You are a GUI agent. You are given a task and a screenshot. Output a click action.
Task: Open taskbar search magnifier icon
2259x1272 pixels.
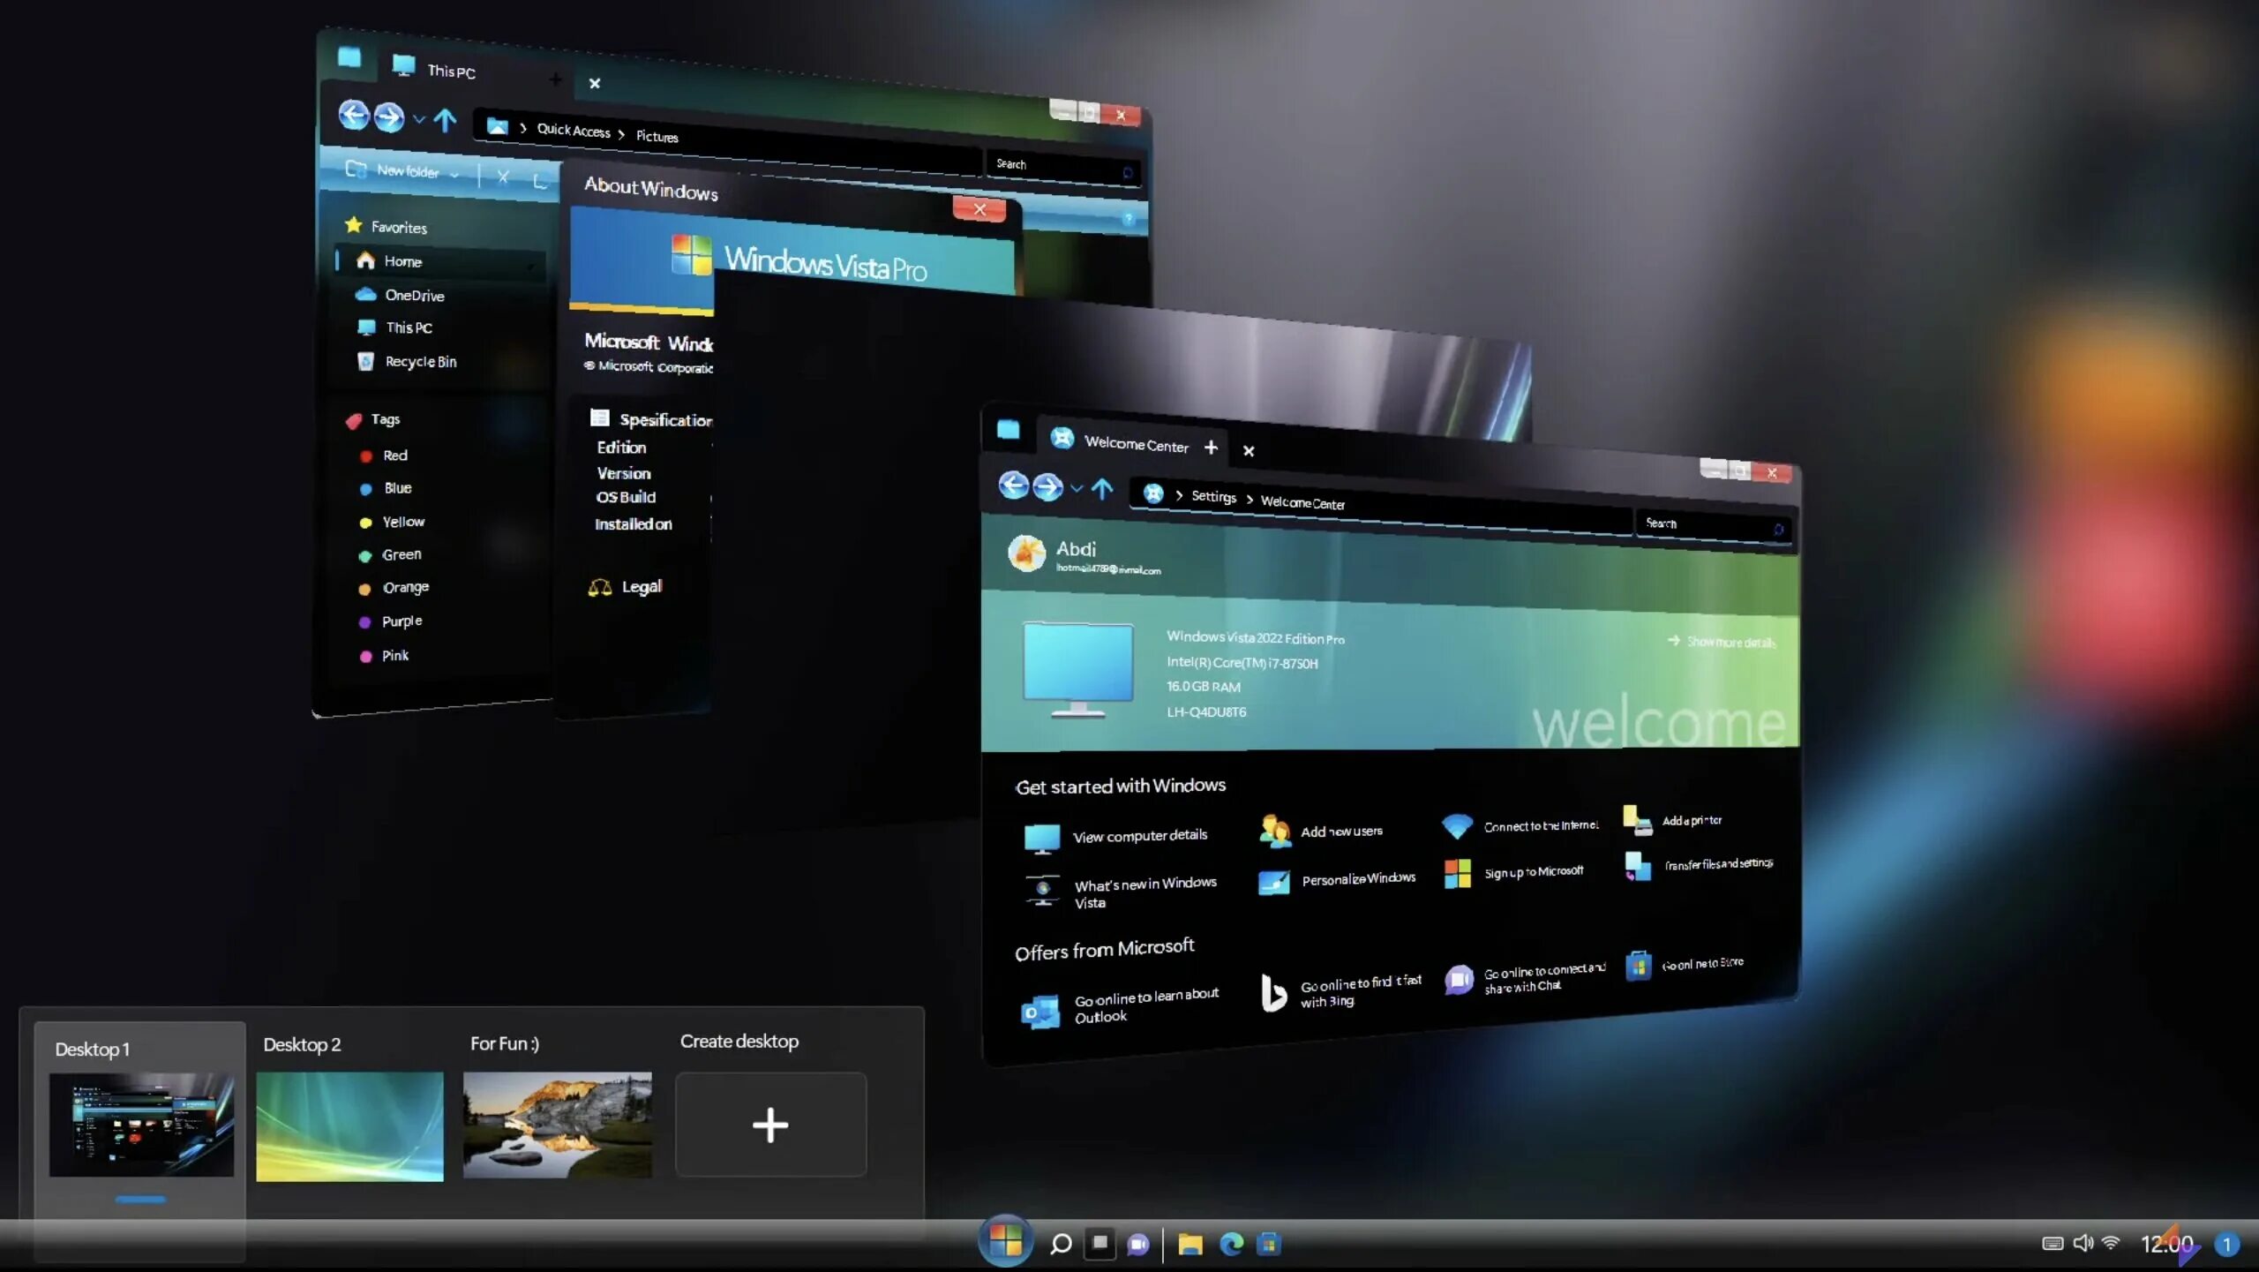pos(1060,1244)
